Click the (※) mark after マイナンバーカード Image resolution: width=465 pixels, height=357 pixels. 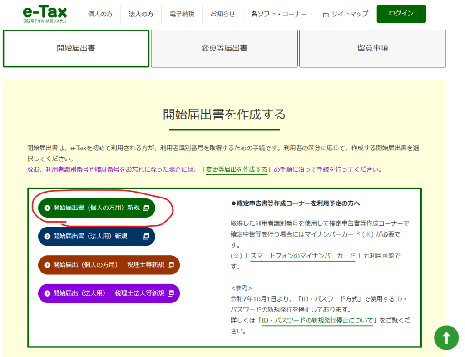pos(368,234)
